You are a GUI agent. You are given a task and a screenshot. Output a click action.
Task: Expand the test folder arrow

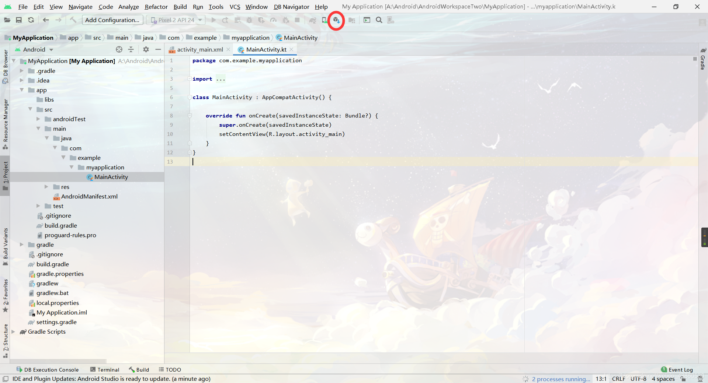[38, 206]
